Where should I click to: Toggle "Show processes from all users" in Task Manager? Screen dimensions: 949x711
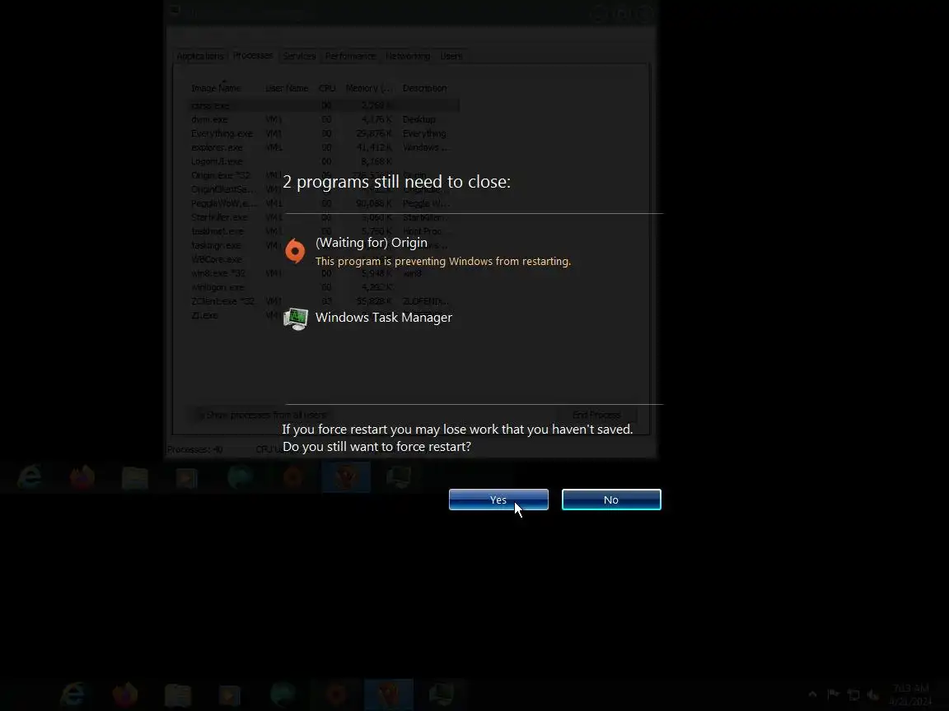262,415
